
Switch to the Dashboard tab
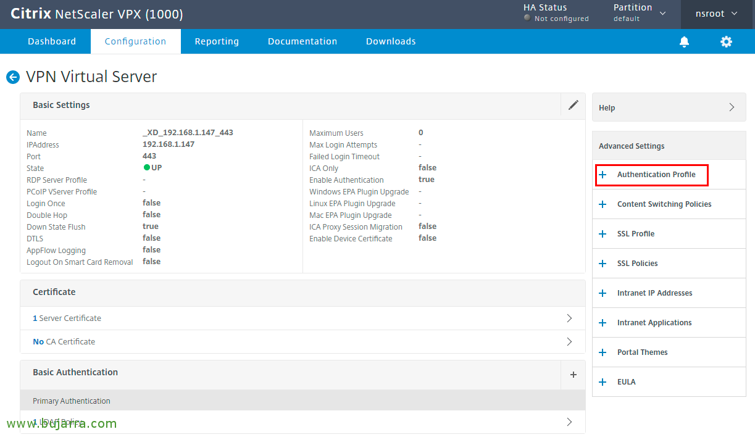52,41
